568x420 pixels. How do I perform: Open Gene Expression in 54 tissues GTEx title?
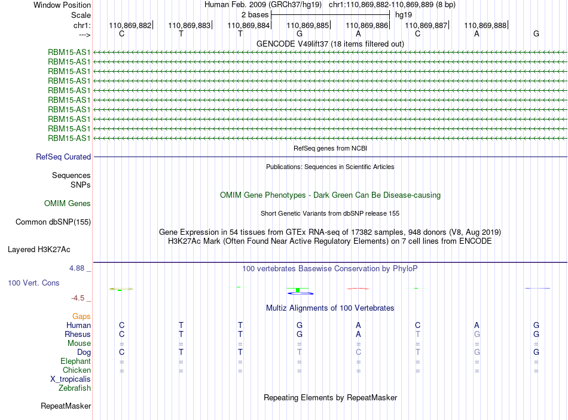(330, 232)
